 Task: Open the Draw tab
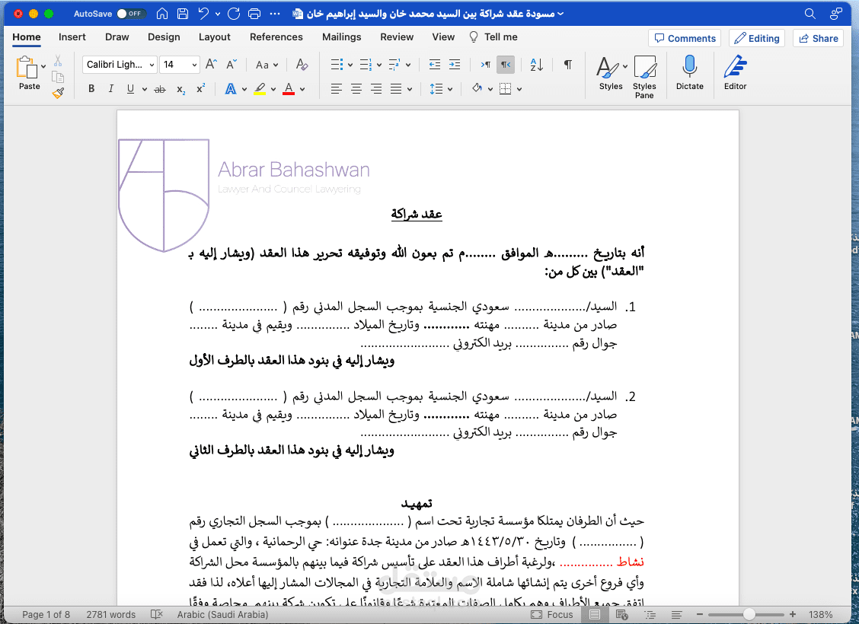click(x=117, y=37)
